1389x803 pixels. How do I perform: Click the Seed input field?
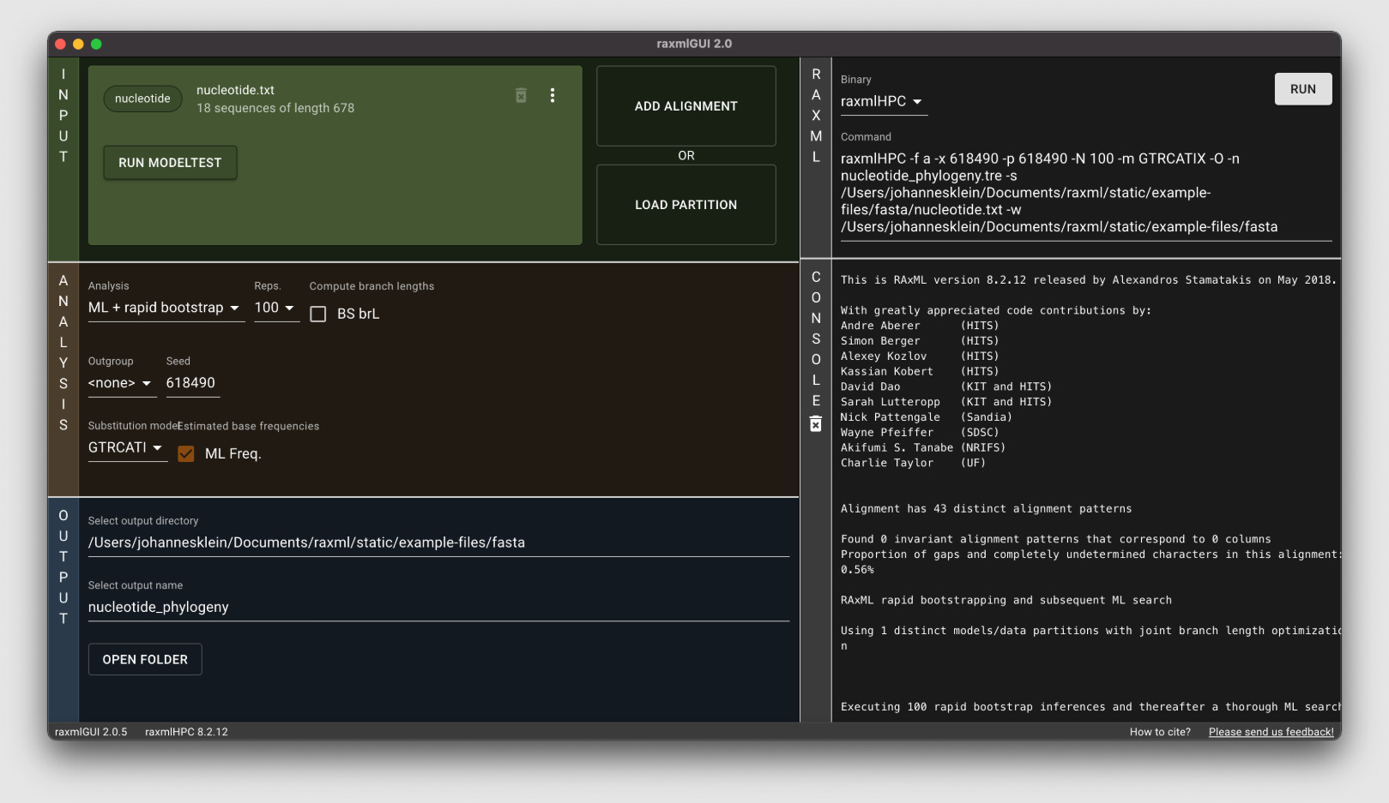pos(193,383)
